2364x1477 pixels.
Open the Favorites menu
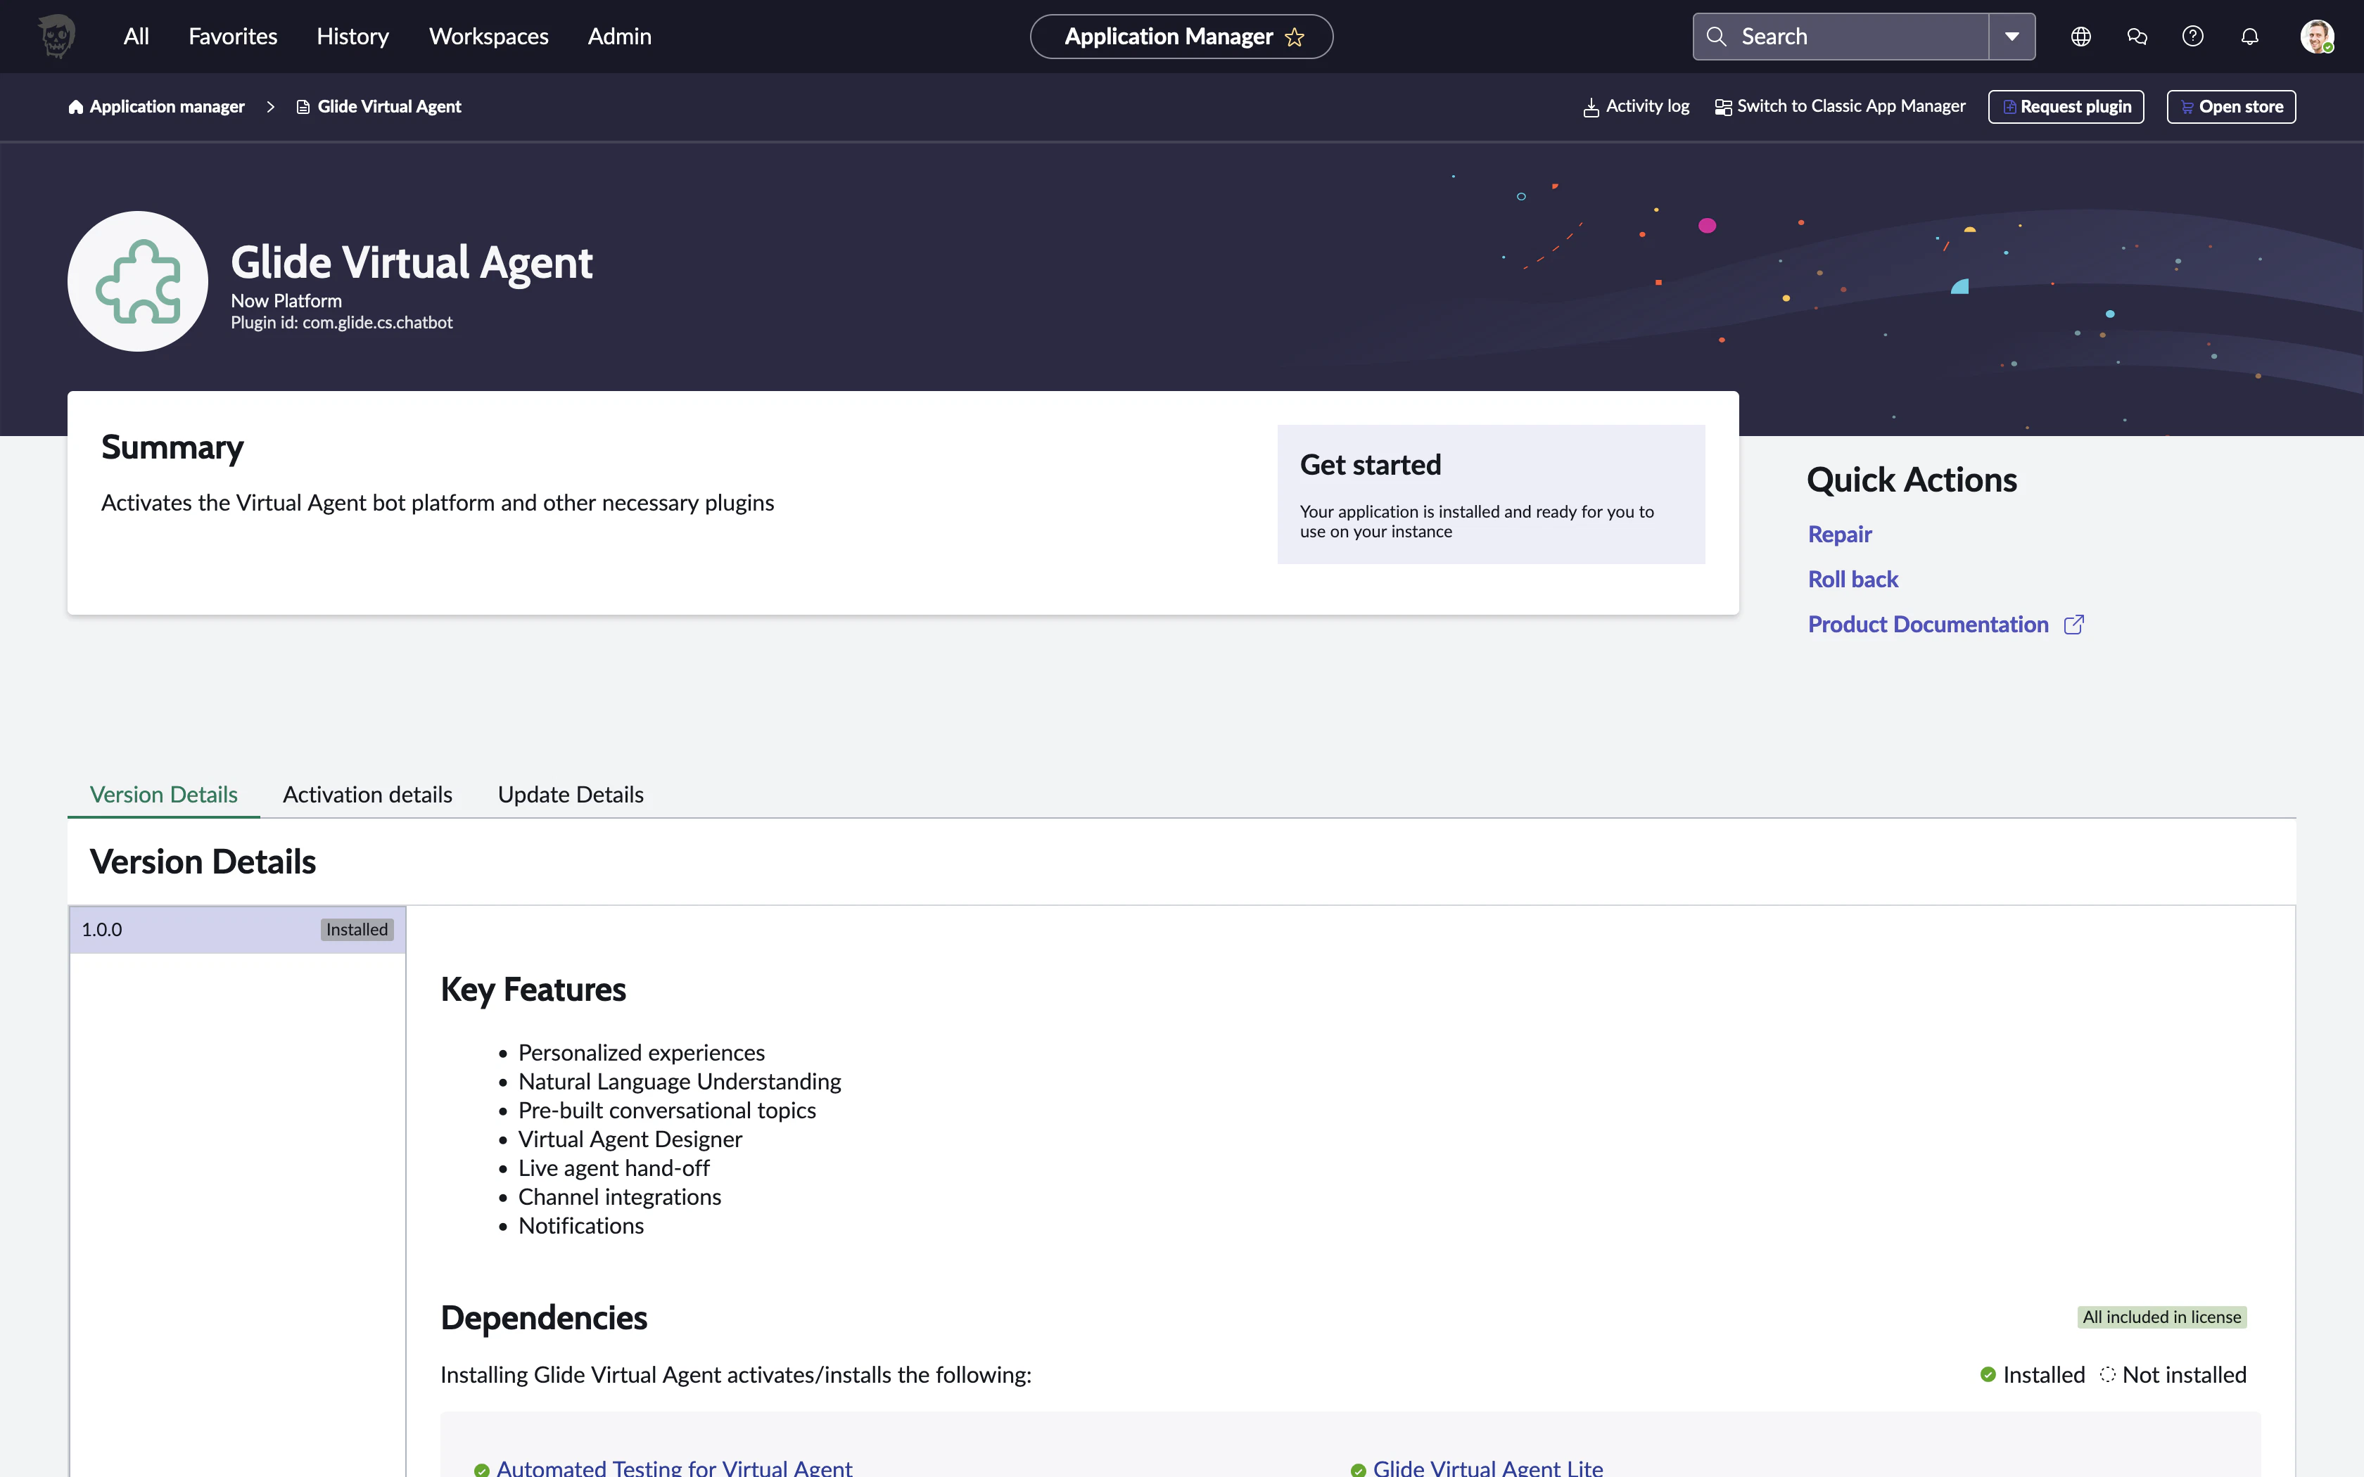click(x=232, y=36)
